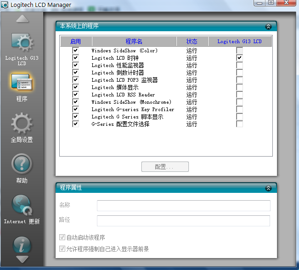Open the Logitech G13 LCD sidebar icon
The image size is (299, 270).
pos(22,42)
